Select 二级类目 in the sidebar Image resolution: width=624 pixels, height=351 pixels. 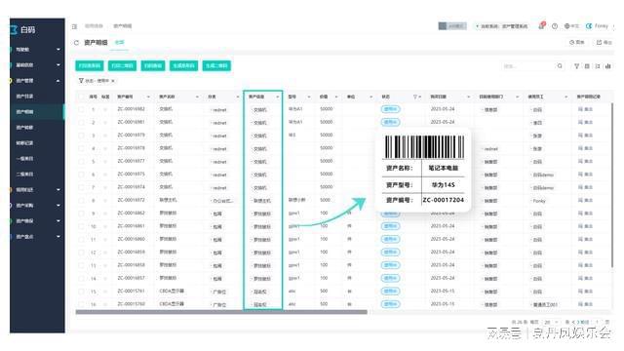click(24, 175)
